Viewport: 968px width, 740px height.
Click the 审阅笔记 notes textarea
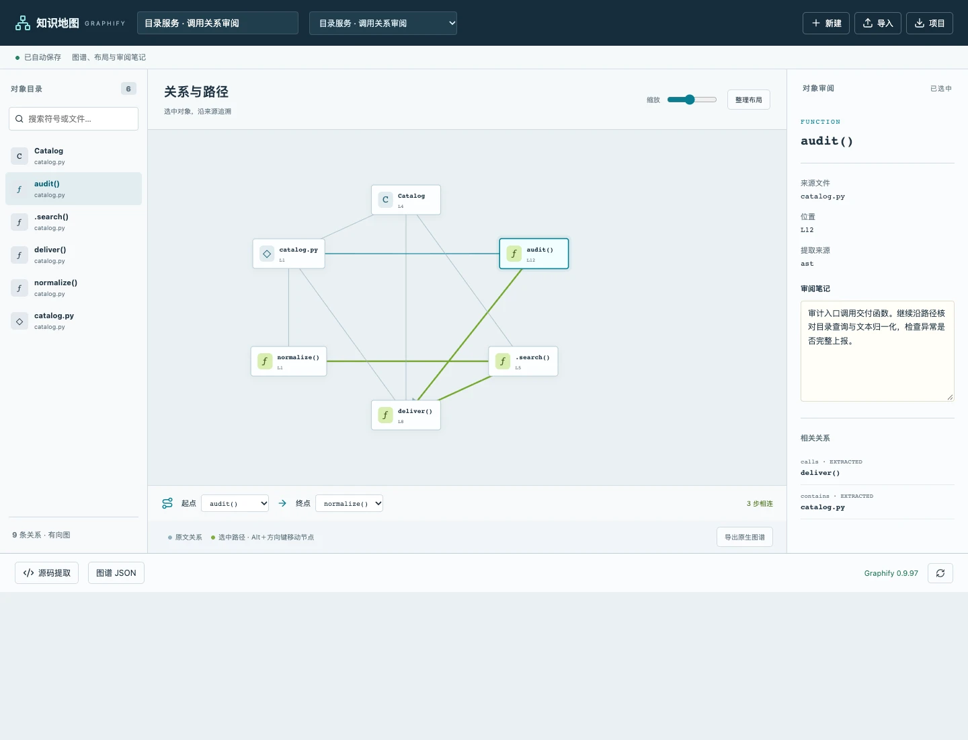click(877, 351)
